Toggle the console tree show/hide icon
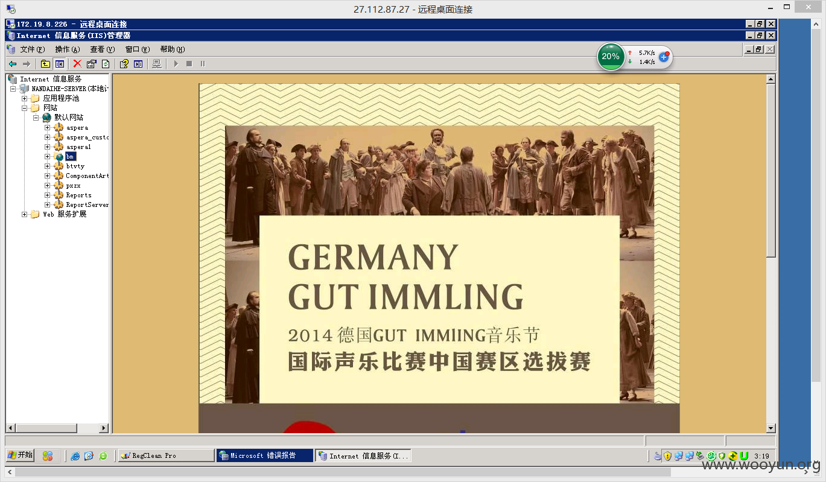Screen dimensions: 826x482 (x=59, y=64)
